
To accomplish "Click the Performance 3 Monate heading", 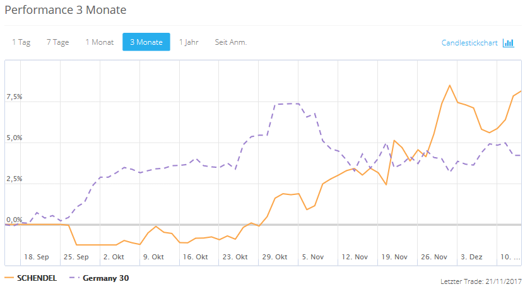I will click(x=66, y=10).
